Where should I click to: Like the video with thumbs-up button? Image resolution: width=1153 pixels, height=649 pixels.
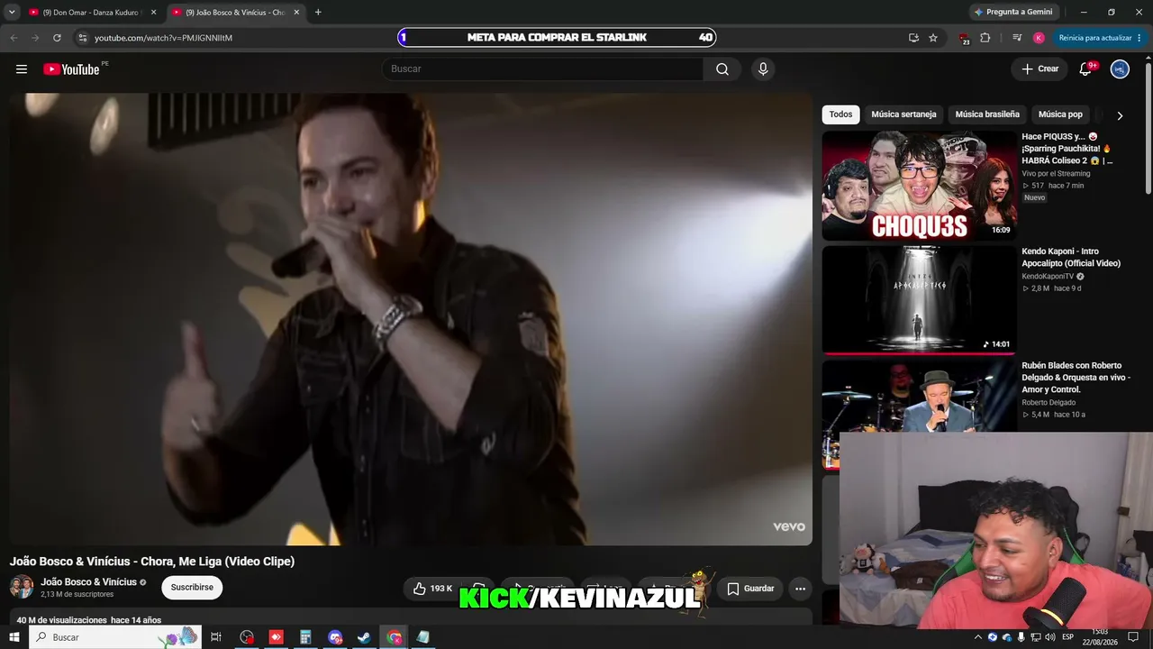click(434, 589)
